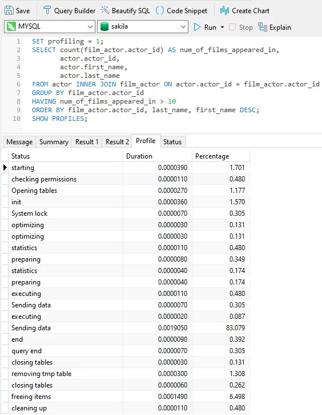Select the Profile tab
322x415 pixels.
[146, 141]
